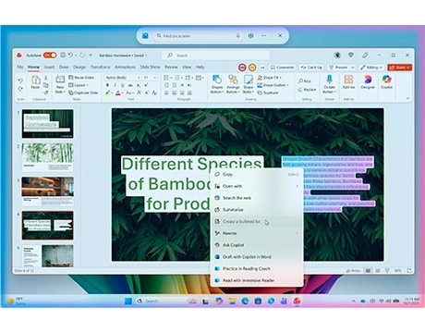Click the Format Painter icon
This screenshot has height=333, width=425.
(x=46, y=92)
